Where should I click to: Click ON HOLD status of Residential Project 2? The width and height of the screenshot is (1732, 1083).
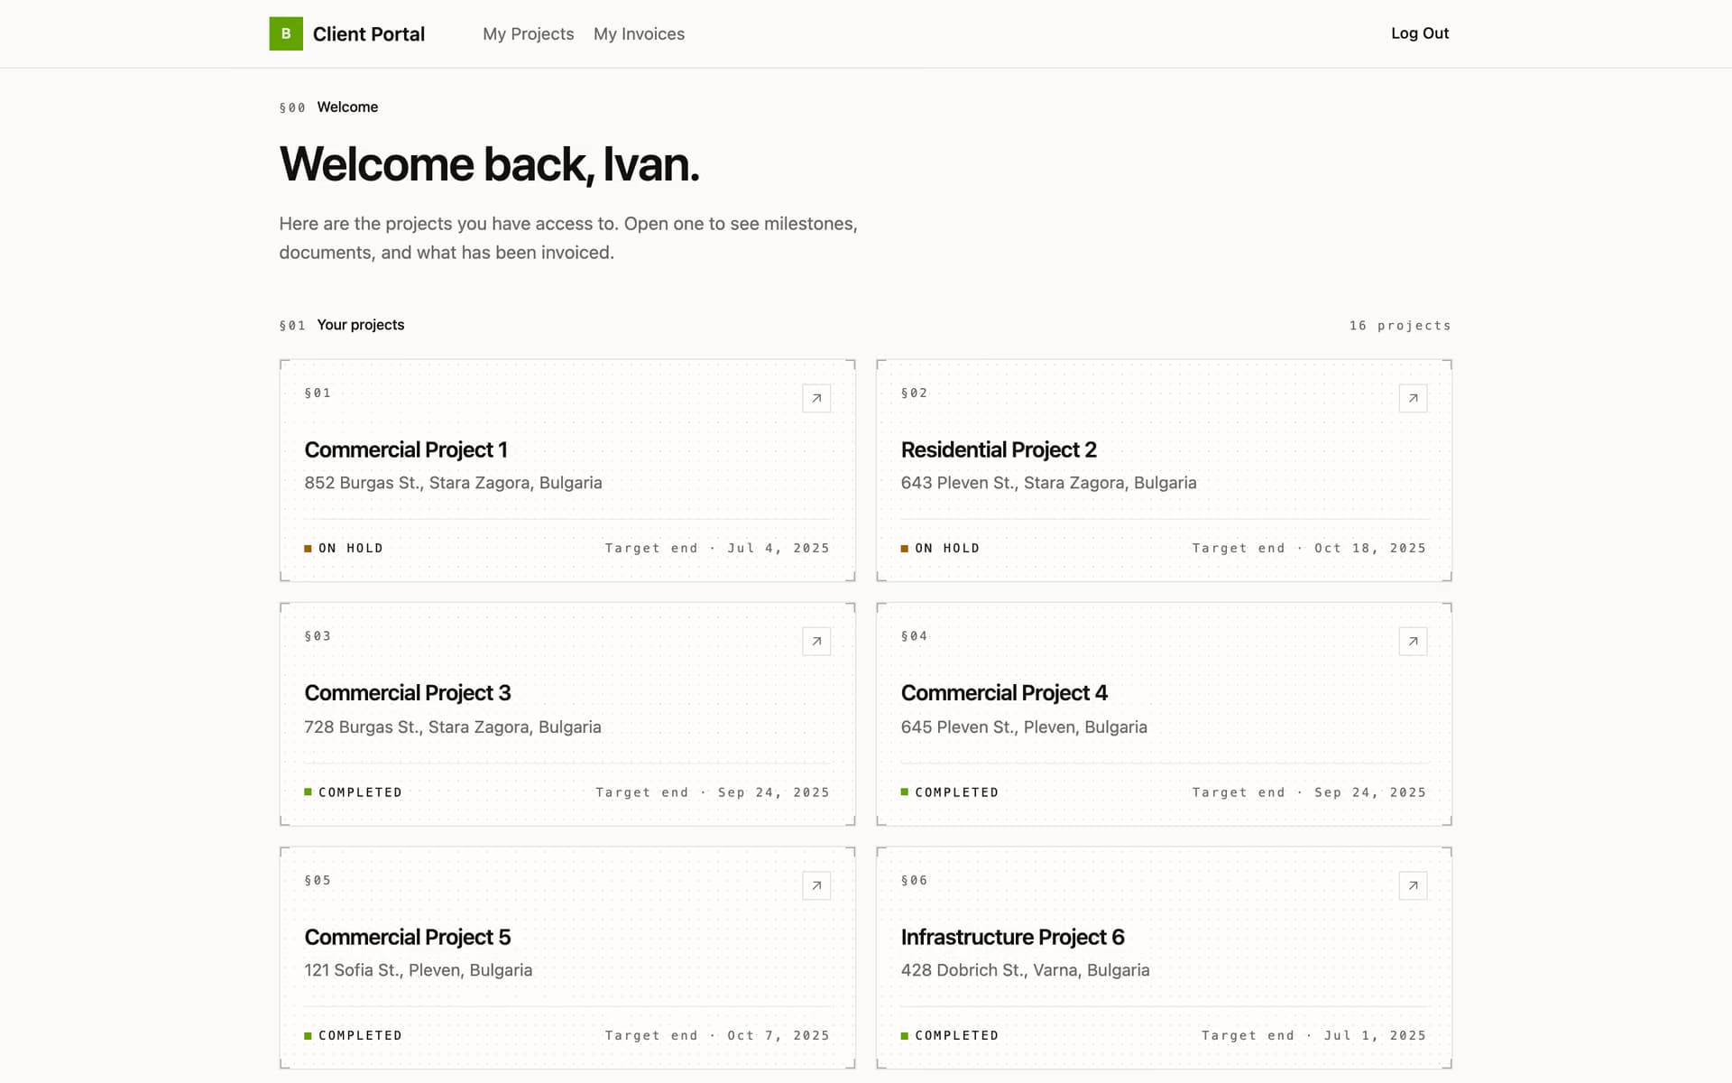click(x=940, y=548)
